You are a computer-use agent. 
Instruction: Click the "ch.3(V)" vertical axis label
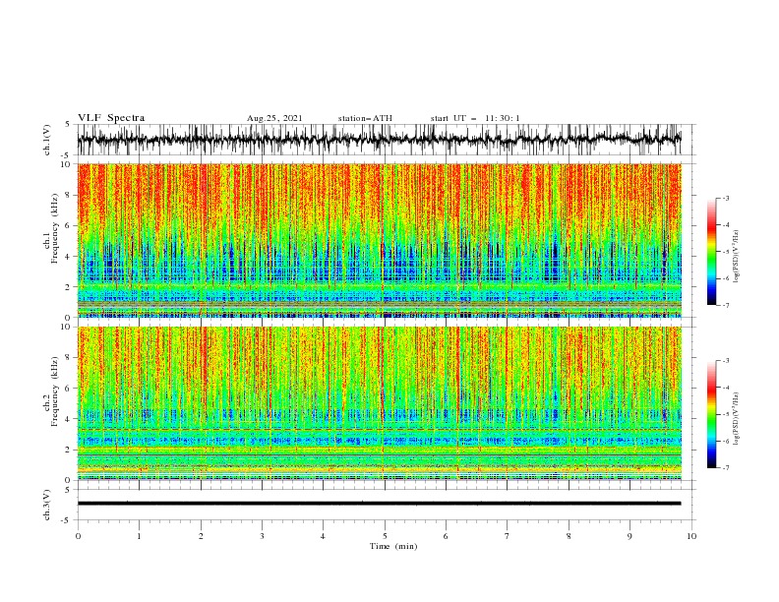(x=47, y=505)
